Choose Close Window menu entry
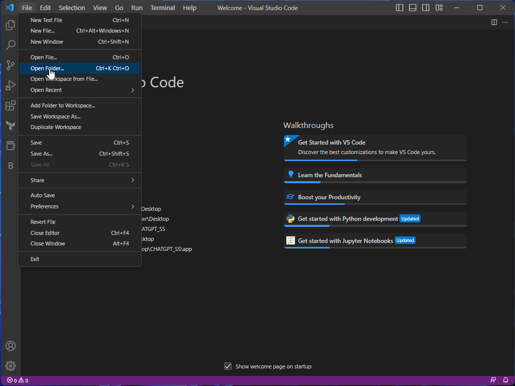This screenshot has width=515, height=386. coord(79,243)
